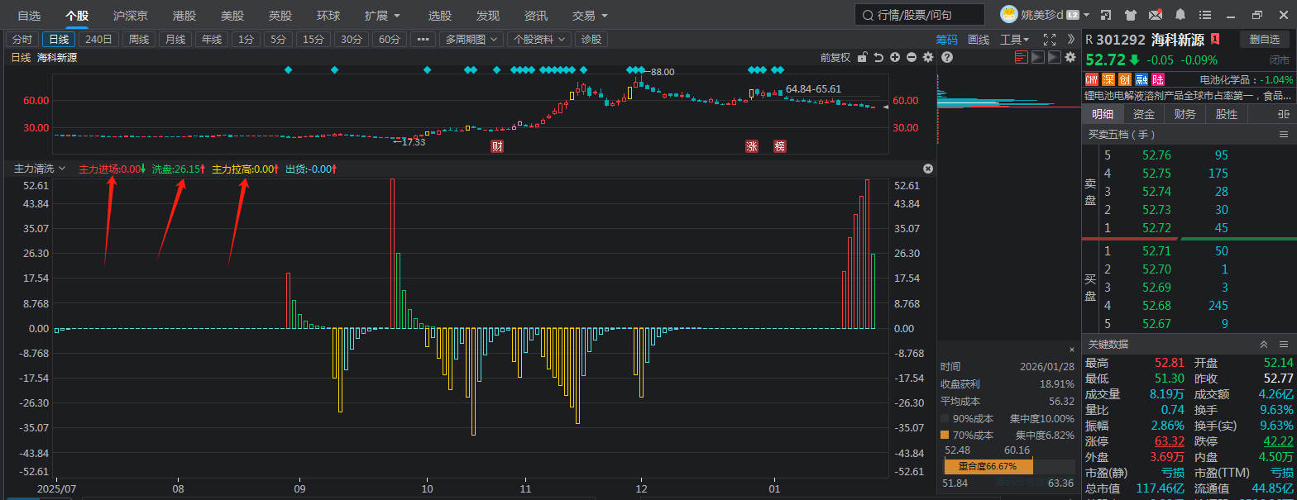The height and width of the screenshot is (500, 1297).
Task: Expand the 主力清洗 indicator selector
Action: [x=40, y=169]
